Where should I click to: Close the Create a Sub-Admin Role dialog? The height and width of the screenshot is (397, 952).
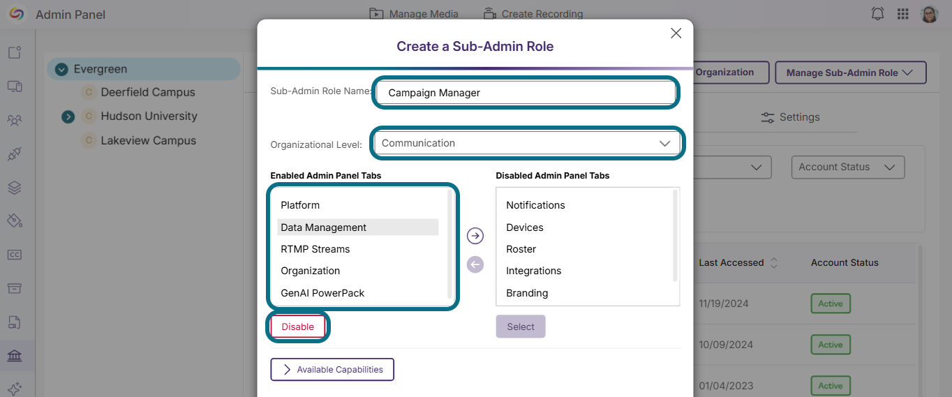coord(676,33)
